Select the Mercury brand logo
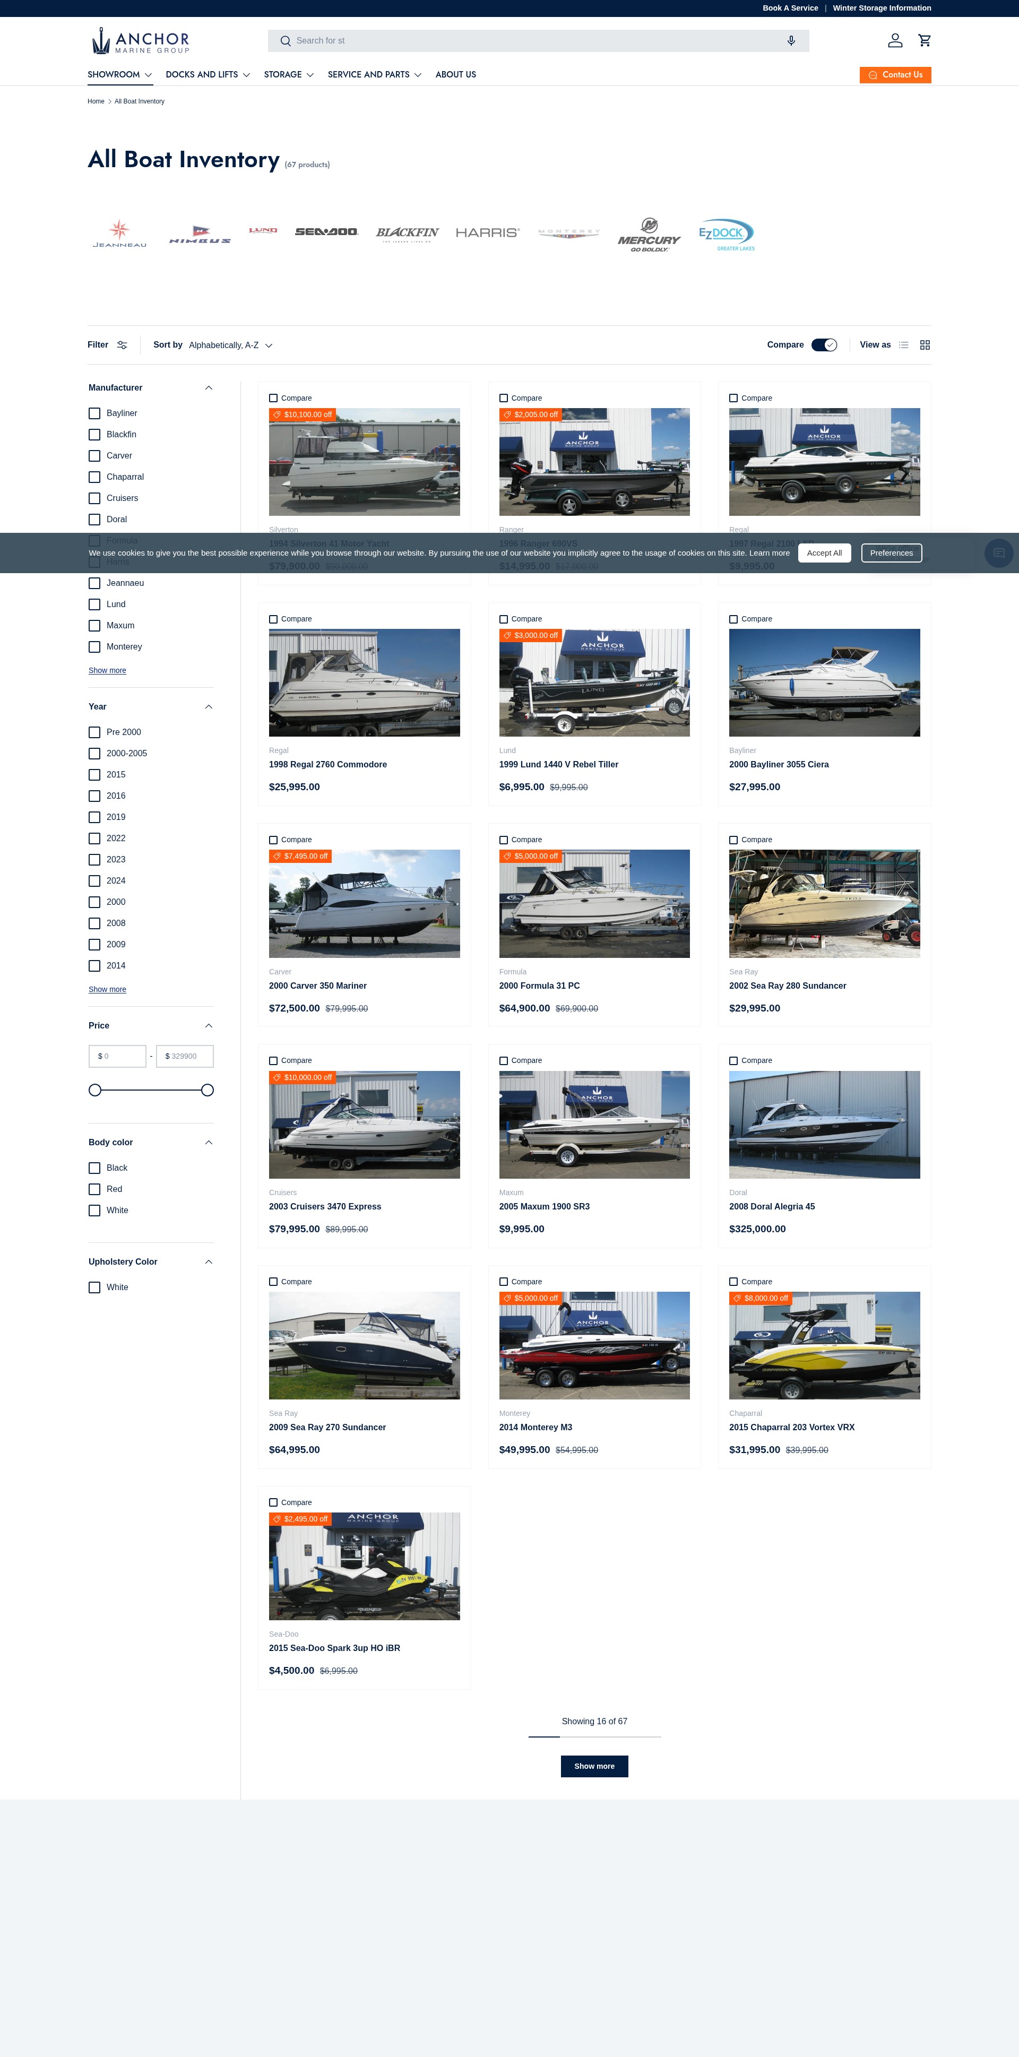Viewport: 1019px width, 2057px height. [649, 235]
